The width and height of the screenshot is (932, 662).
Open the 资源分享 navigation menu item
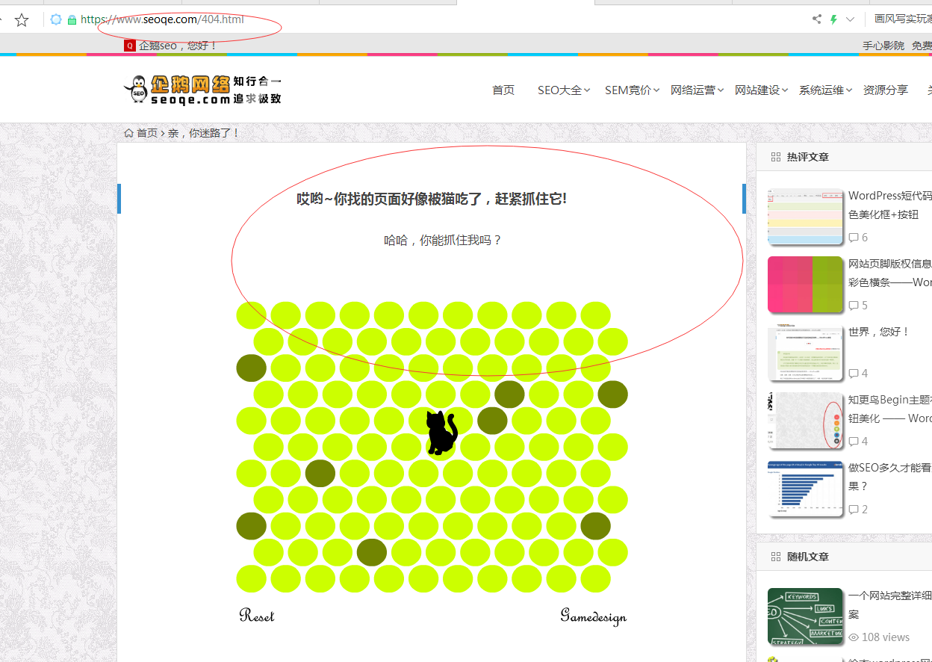(x=885, y=90)
